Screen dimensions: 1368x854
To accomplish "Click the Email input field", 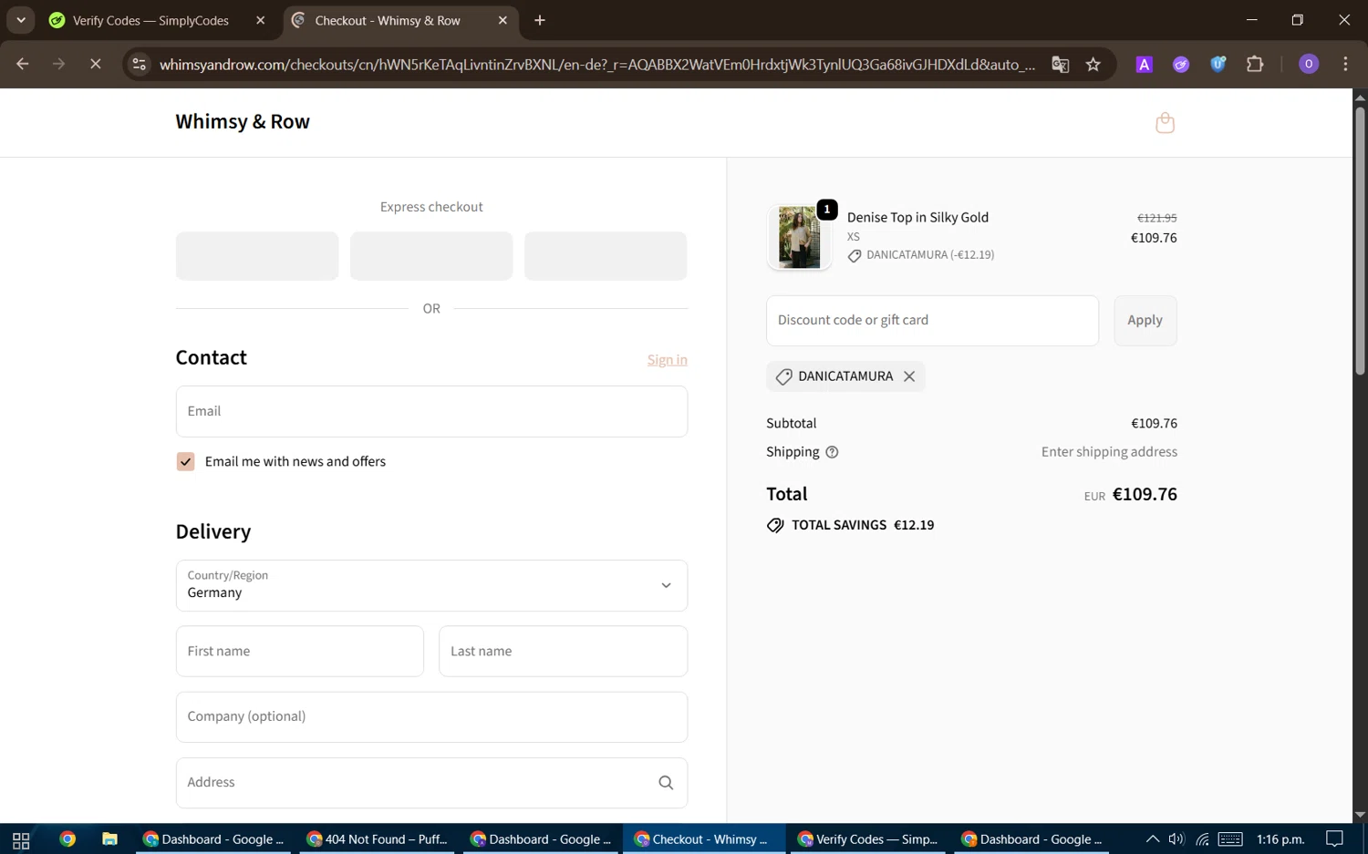I will click(x=431, y=412).
